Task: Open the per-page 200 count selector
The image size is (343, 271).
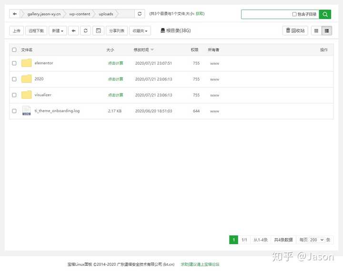Action: click(317, 240)
